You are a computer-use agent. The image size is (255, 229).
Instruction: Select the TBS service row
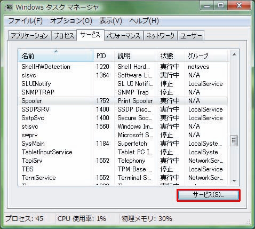tap(123, 169)
